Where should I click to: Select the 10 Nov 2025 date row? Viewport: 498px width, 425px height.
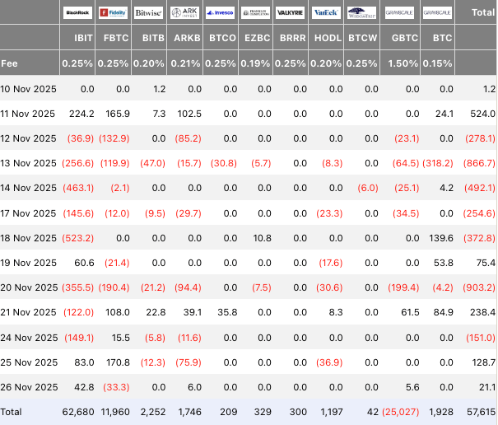click(248, 89)
